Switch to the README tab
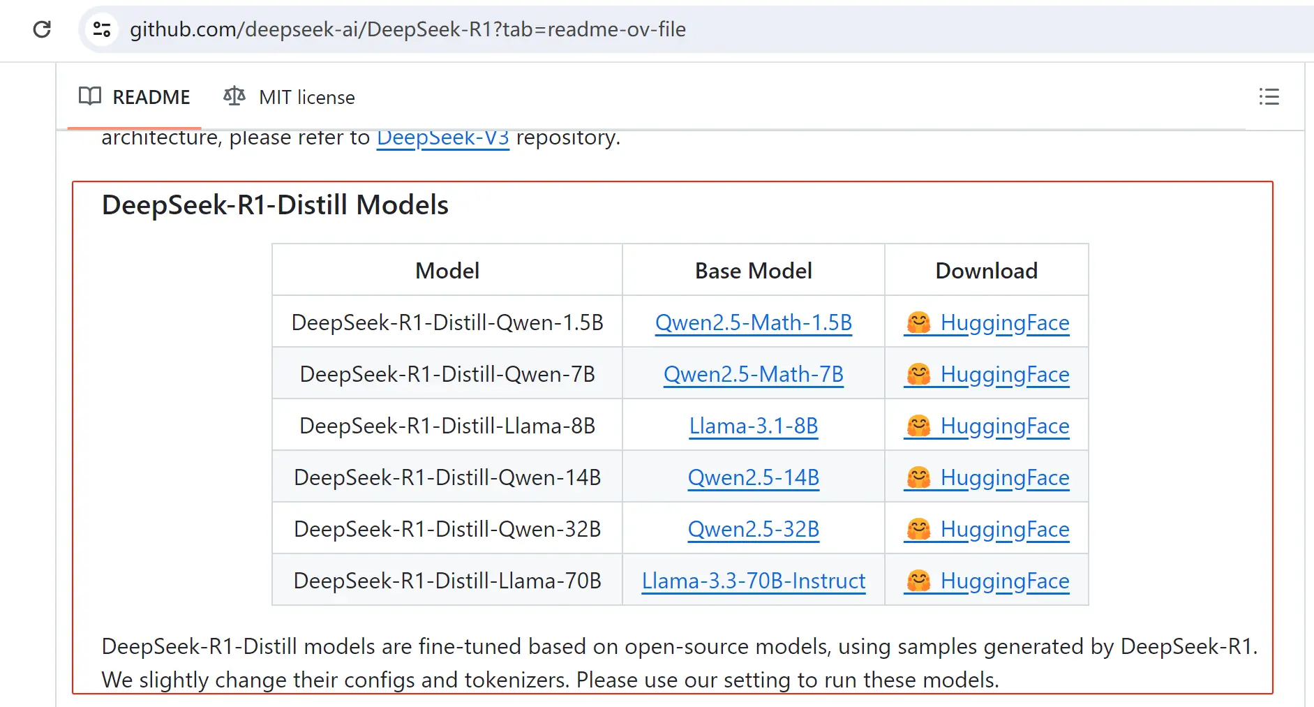This screenshot has height=707, width=1314. pos(134,97)
